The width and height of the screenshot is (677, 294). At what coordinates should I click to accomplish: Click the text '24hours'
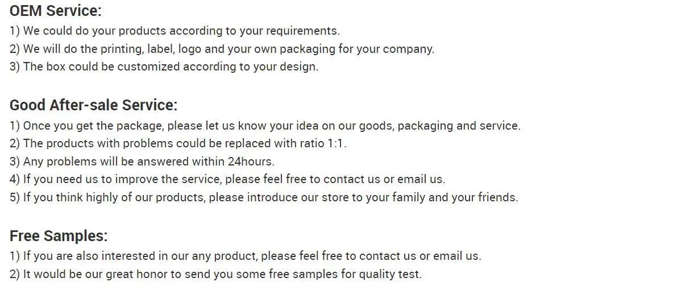[250, 162]
